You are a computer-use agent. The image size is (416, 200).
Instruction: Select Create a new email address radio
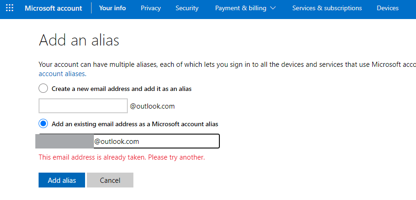click(x=43, y=89)
